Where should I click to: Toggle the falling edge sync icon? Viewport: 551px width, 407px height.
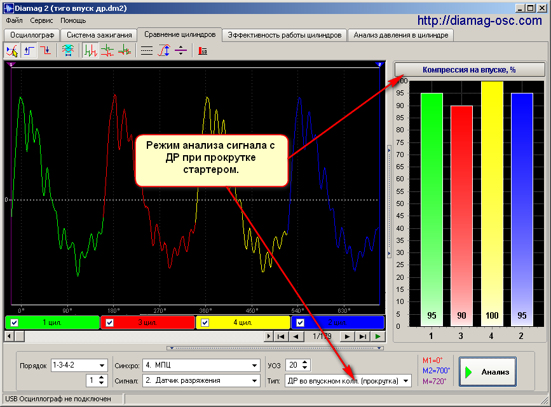(45, 51)
